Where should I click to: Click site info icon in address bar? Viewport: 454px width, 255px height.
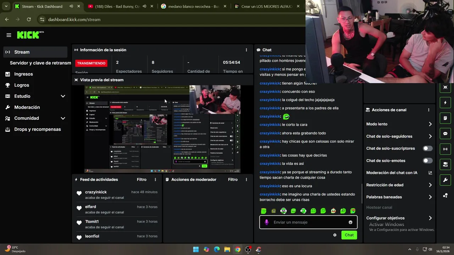[x=42, y=19]
